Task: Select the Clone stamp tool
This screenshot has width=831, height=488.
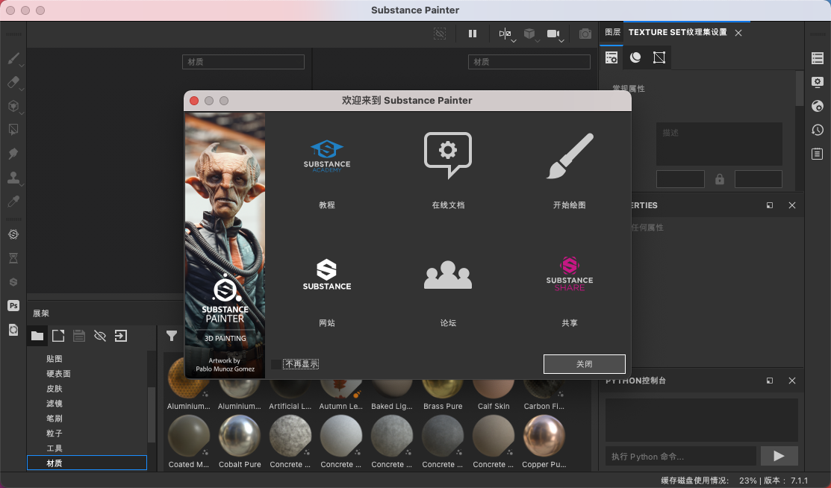Action: (13, 177)
